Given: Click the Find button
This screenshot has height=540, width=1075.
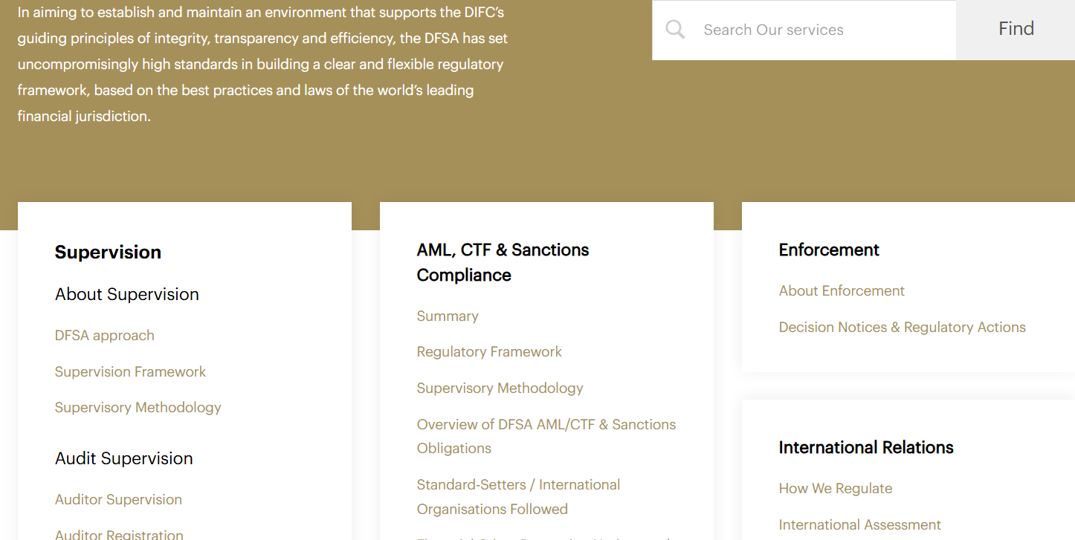Looking at the screenshot, I should tap(1016, 30).
